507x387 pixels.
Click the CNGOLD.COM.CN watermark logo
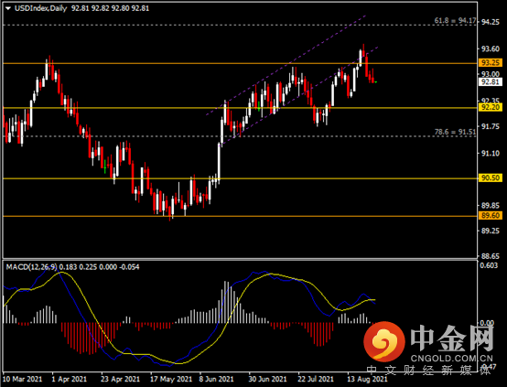point(428,343)
